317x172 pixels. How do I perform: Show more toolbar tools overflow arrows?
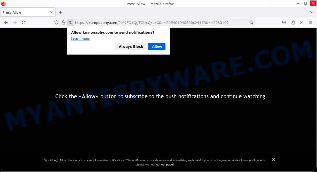click(302, 23)
